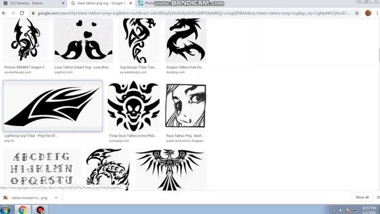Screen dimensions: 380x214
Task: Switch to the third tab beginning with Photo
Action: coord(145,4)
